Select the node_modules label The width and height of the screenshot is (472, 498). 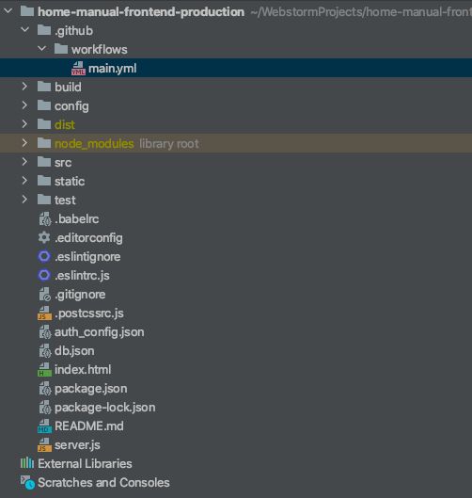[94, 143]
